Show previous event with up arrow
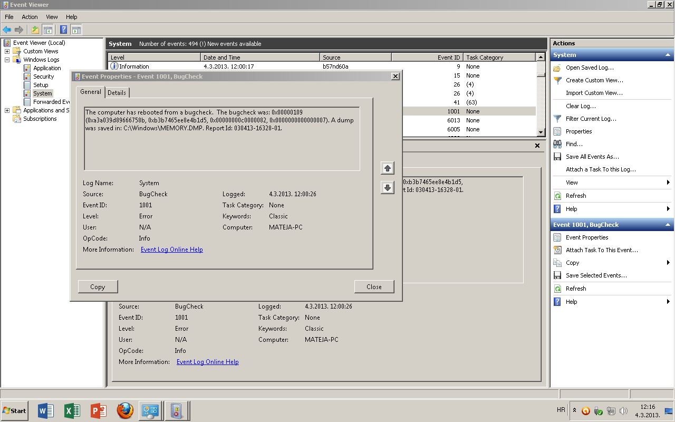The image size is (675, 422). pos(388,168)
